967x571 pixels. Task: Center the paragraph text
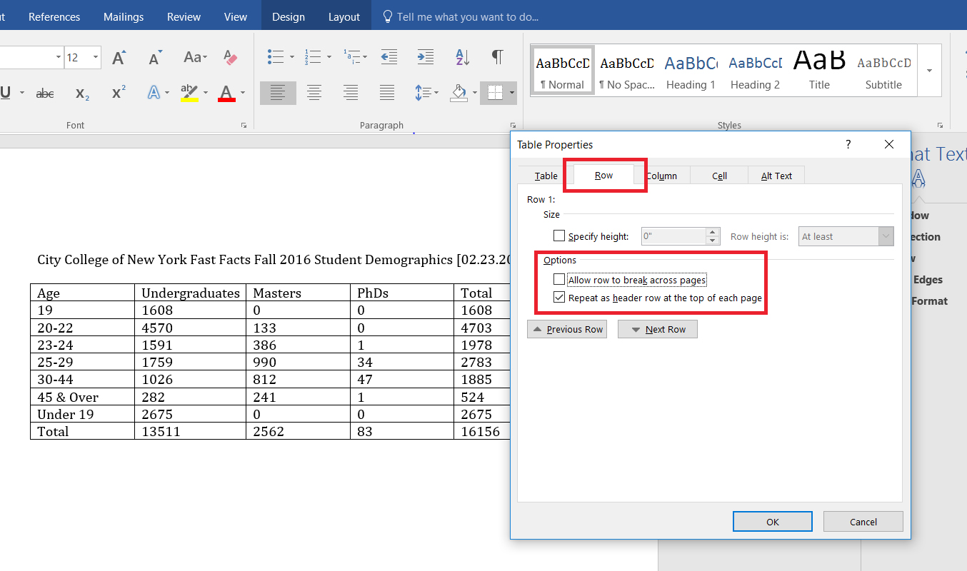[x=314, y=93]
